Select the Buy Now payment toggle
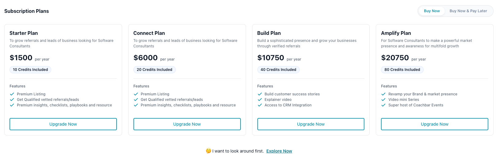500x166 pixels. coord(432,11)
